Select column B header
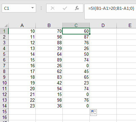This screenshot has width=136, height=122. point(49,25)
